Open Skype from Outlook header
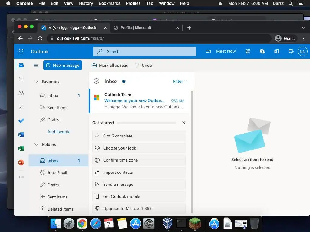The image size is (310, 232). coord(262,51)
